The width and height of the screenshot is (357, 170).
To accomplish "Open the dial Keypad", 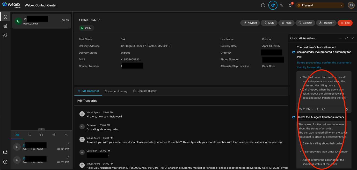I will [250, 23].
